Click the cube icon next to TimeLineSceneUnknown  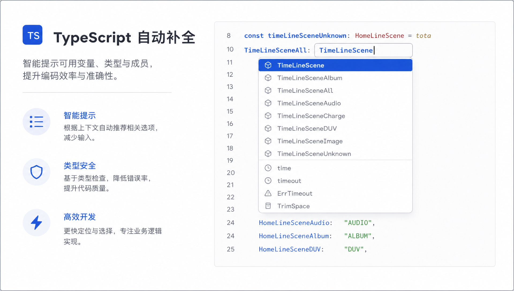(268, 154)
